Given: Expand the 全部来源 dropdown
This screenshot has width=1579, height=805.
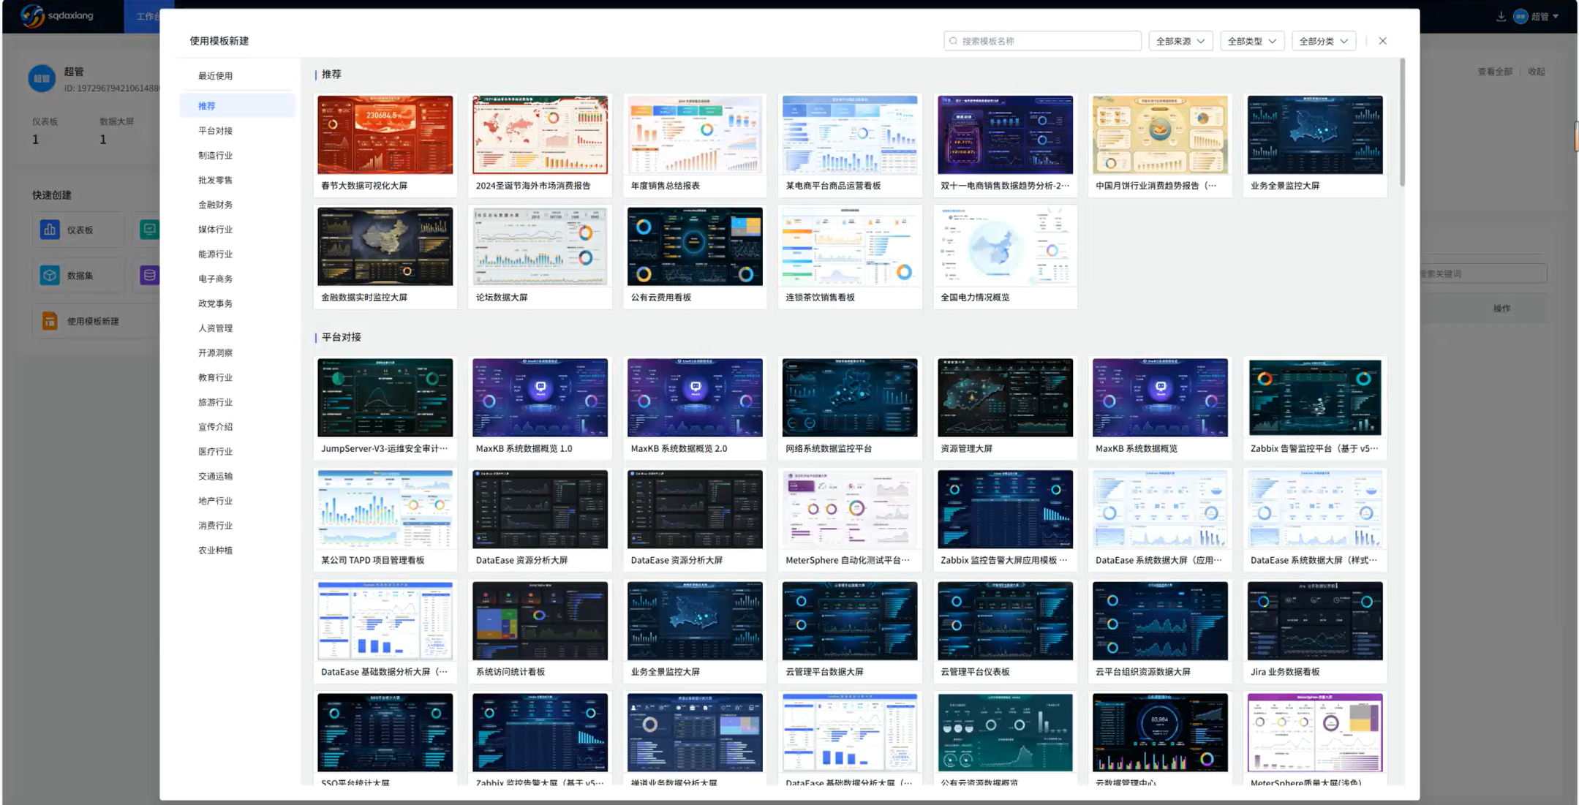Looking at the screenshot, I should pyautogui.click(x=1180, y=41).
